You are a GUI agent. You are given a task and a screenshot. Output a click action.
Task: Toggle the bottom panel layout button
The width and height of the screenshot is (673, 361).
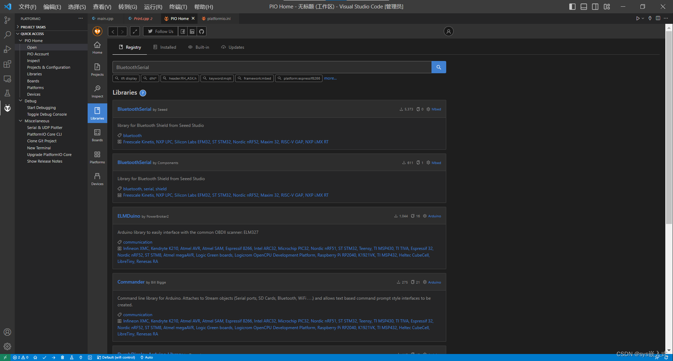pyautogui.click(x=584, y=7)
